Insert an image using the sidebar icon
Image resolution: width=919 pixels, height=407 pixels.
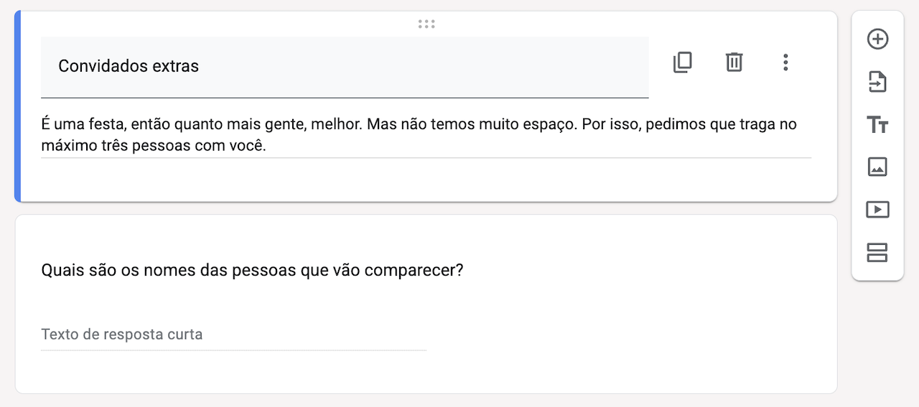coord(877,167)
